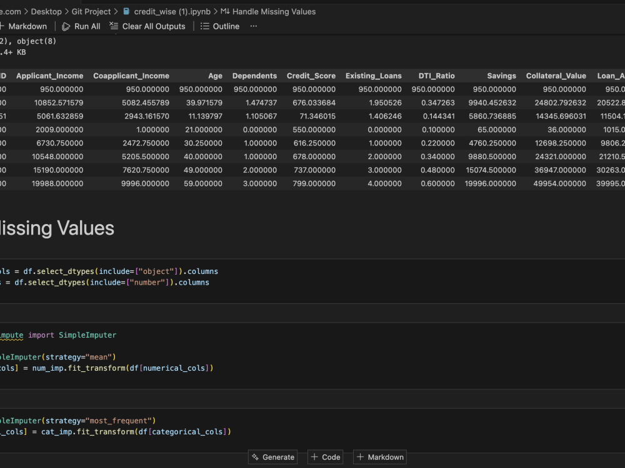Click the Run All play icon

[66, 27]
